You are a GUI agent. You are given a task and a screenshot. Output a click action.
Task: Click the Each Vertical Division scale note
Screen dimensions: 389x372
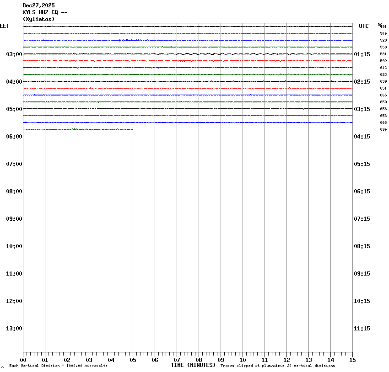coord(58,366)
